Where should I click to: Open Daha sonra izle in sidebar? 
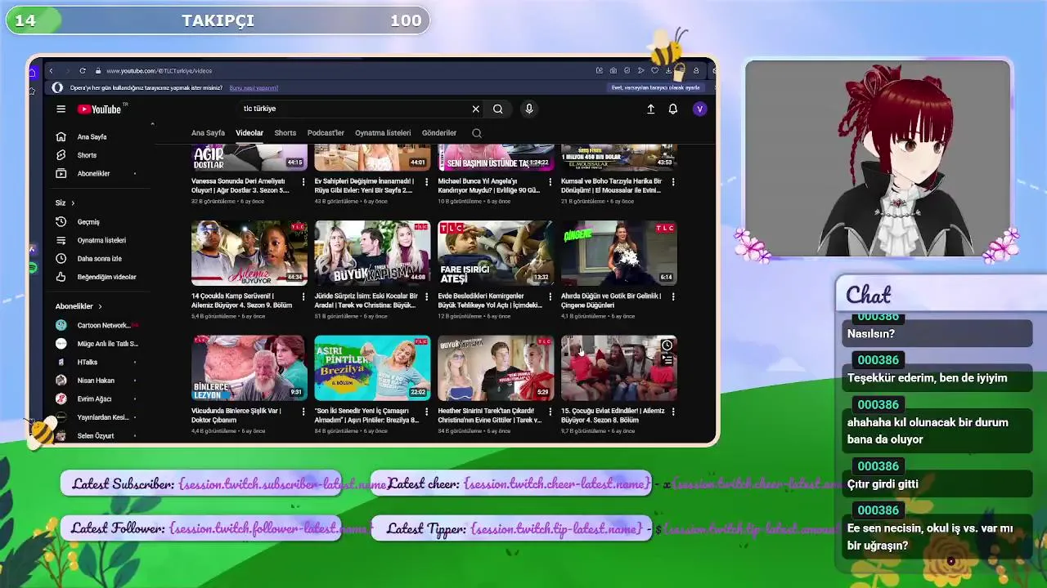(x=99, y=259)
